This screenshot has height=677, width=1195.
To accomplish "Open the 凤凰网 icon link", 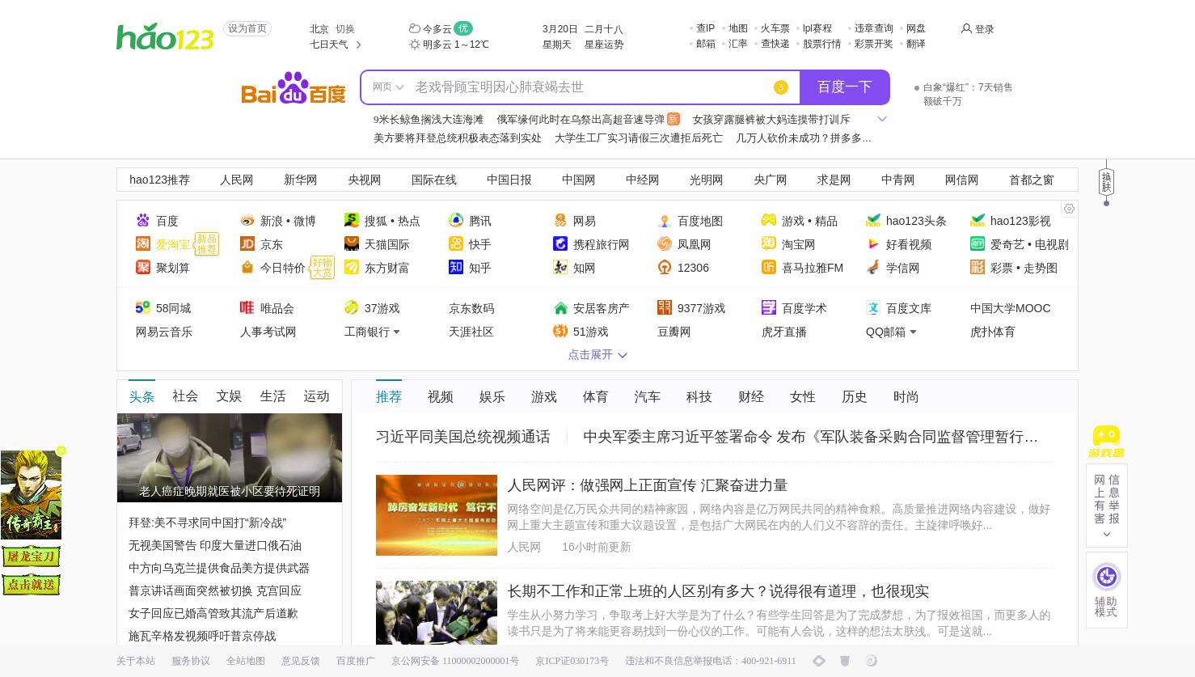I will 665,243.
